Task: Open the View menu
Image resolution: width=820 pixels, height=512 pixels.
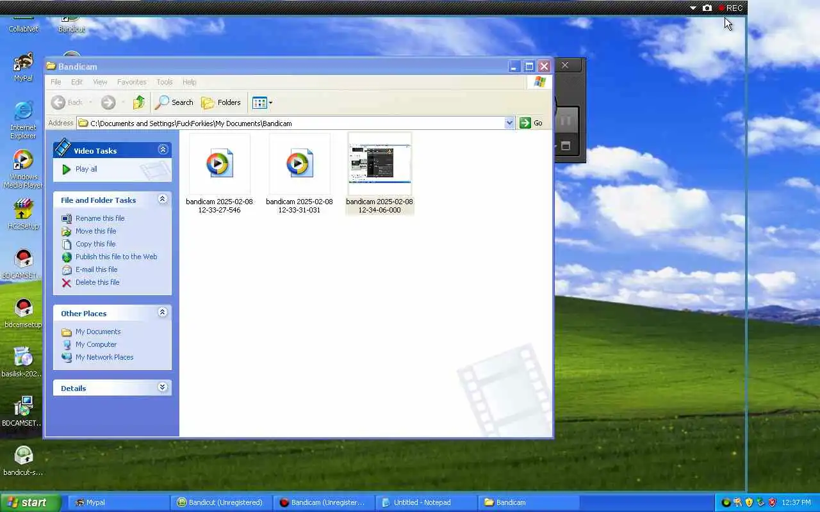Action: click(100, 82)
